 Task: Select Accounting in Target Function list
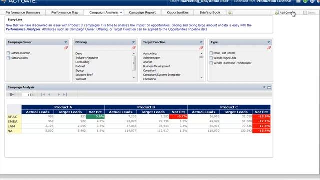coord(150,53)
